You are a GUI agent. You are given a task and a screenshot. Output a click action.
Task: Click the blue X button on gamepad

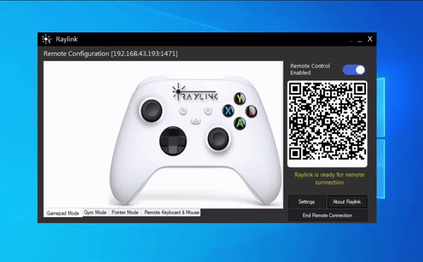coord(228,111)
